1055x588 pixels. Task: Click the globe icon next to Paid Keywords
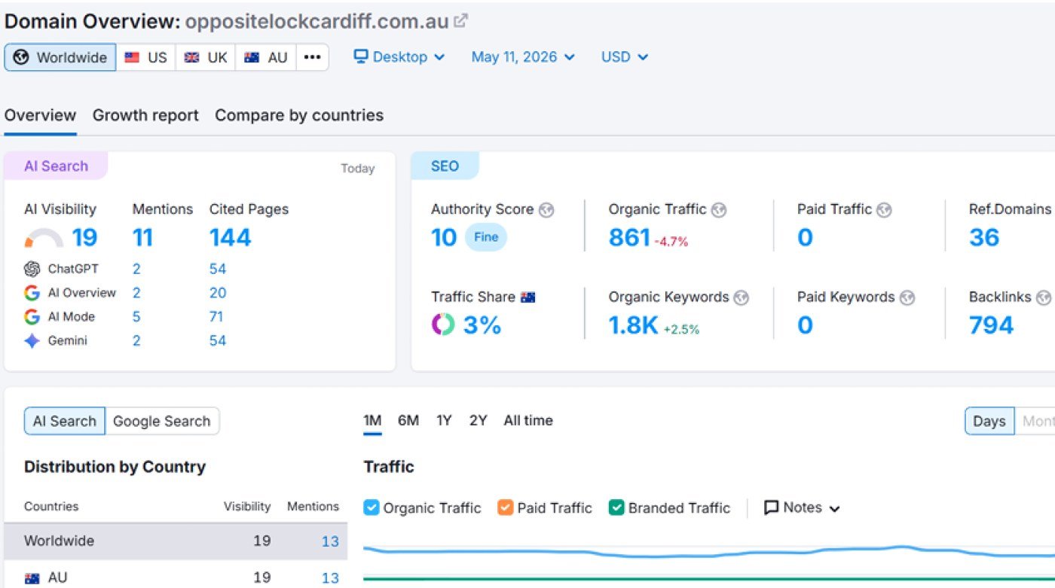(x=907, y=297)
